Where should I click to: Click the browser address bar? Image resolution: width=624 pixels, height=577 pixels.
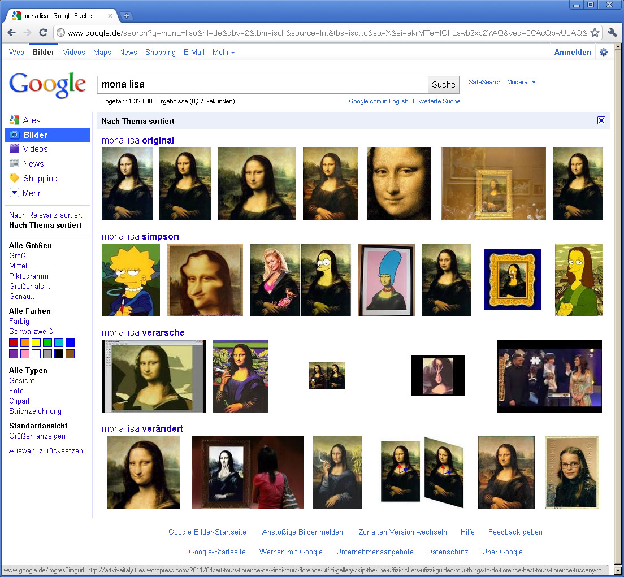click(x=326, y=33)
